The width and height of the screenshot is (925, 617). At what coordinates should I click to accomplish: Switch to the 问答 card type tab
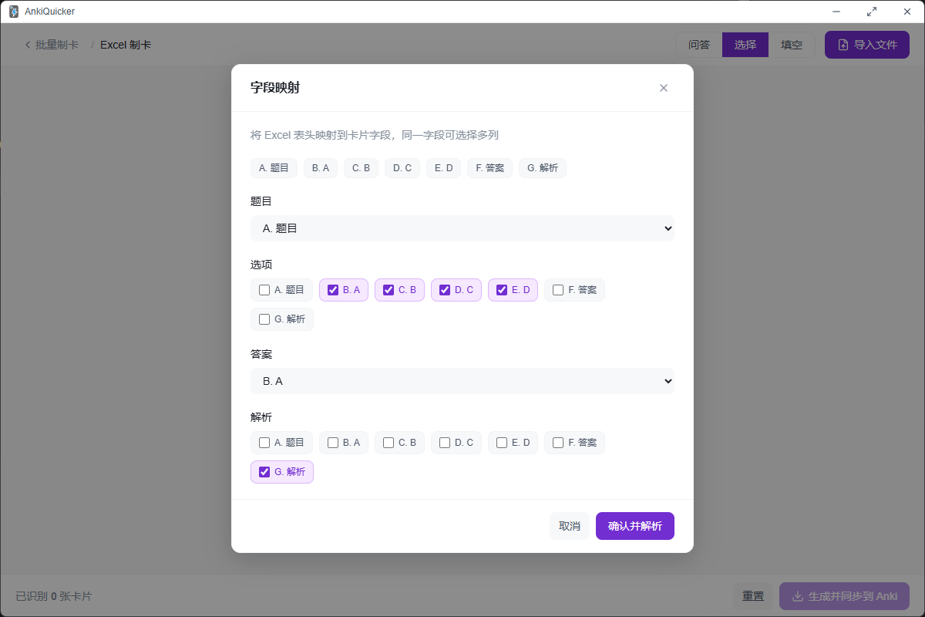(699, 45)
